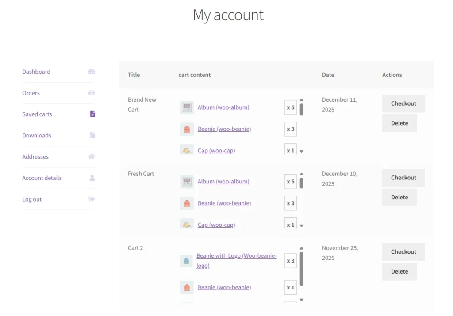Open the Orders menu item
453x316 pixels.
[31, 93]
